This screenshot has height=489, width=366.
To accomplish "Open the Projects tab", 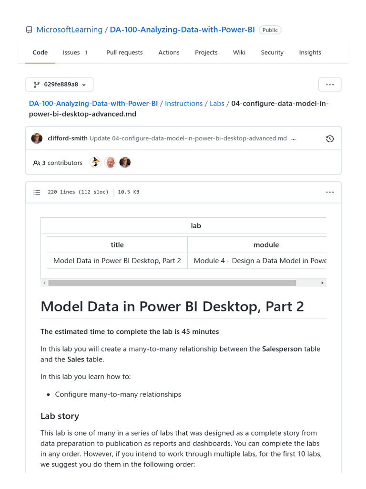I will pyautogui.click(x=206, y=53).
